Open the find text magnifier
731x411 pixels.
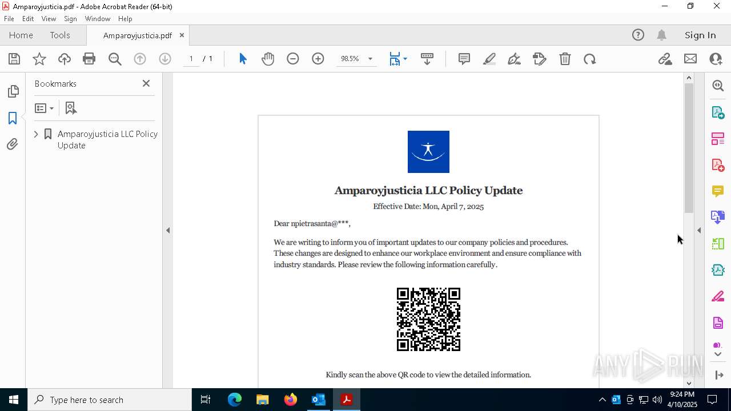tap(115, 59)
